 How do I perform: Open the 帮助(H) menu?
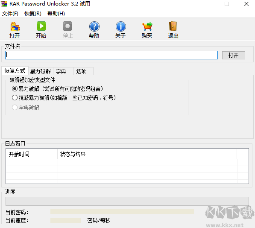coord(56,14)
